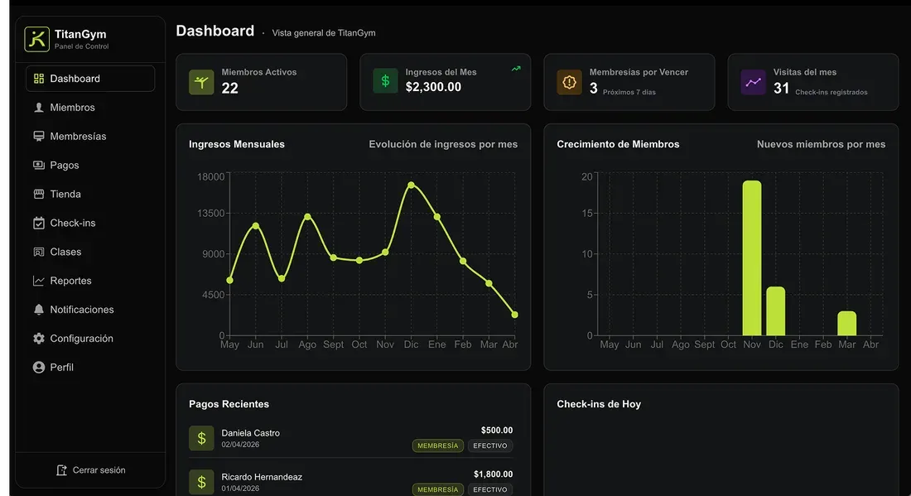Open Notificaciones from the sidebar
This screenshot has width=911, height=496.
tap(90, 310)
